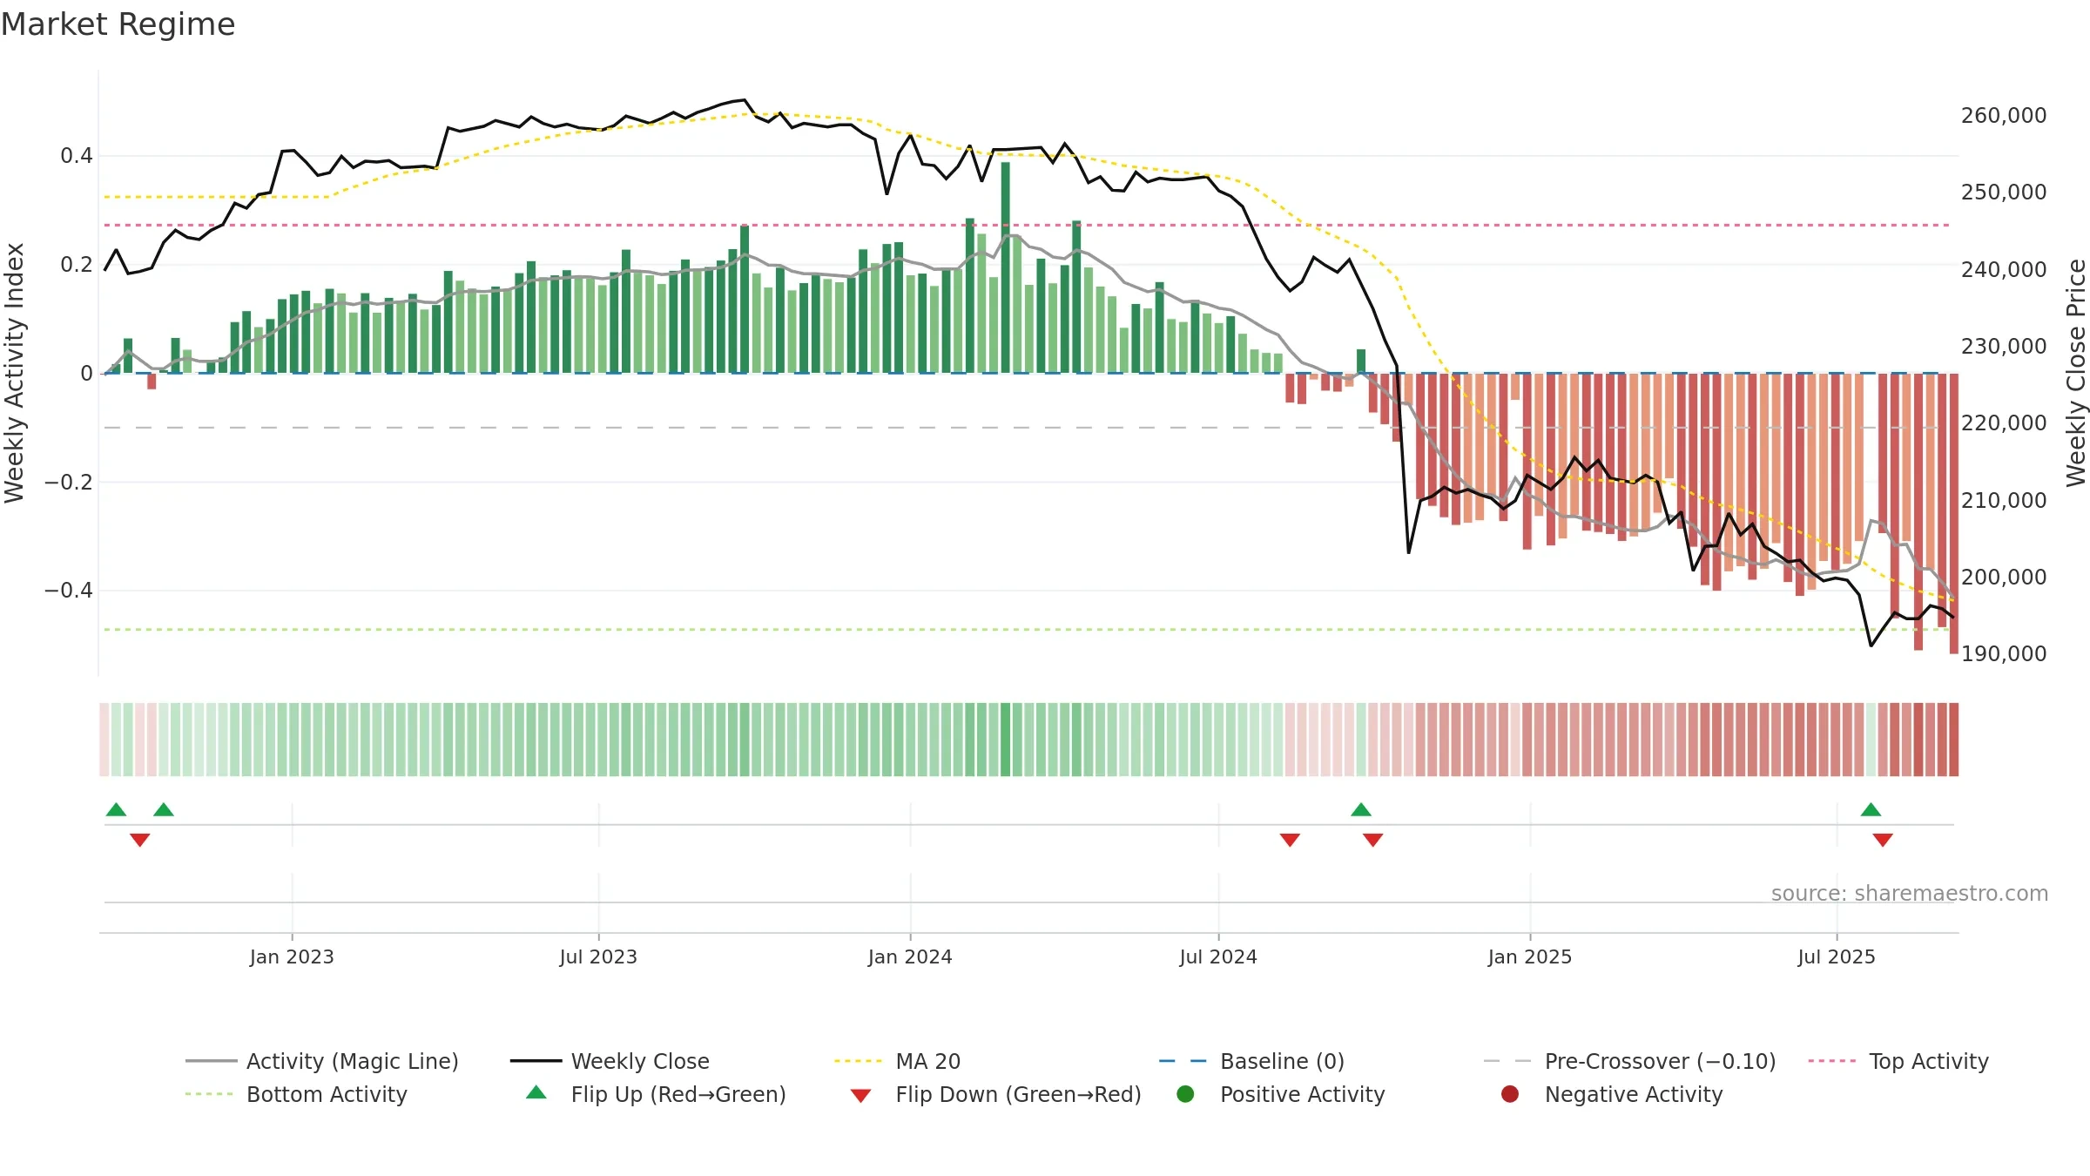Click the Top Activity legend entry

pyautogui.click(x=1898, y=1061)
